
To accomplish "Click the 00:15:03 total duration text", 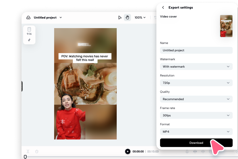I will click(153, 152).
